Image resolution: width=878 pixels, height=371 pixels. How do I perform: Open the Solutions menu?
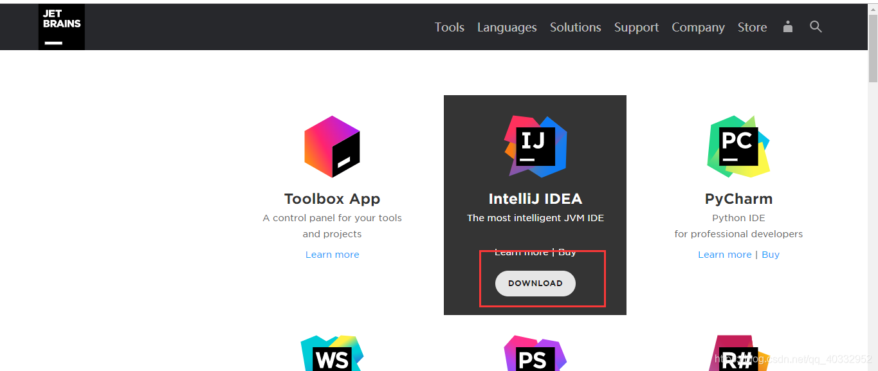[x=575, y=27]
